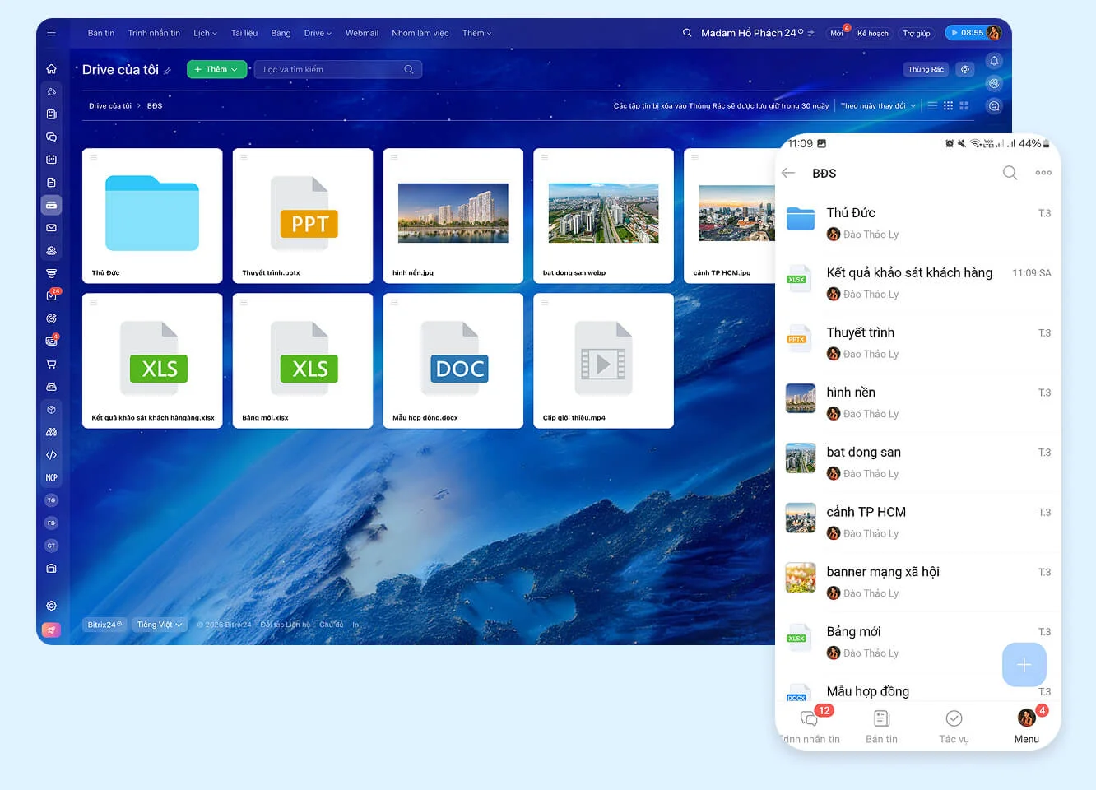Go to Nhóm làm việc menu
The width and height of the screenshot is (1096, 790).
(x=420, y=34)
